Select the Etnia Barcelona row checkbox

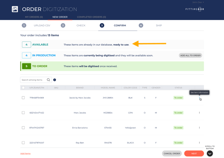[23, 128]
